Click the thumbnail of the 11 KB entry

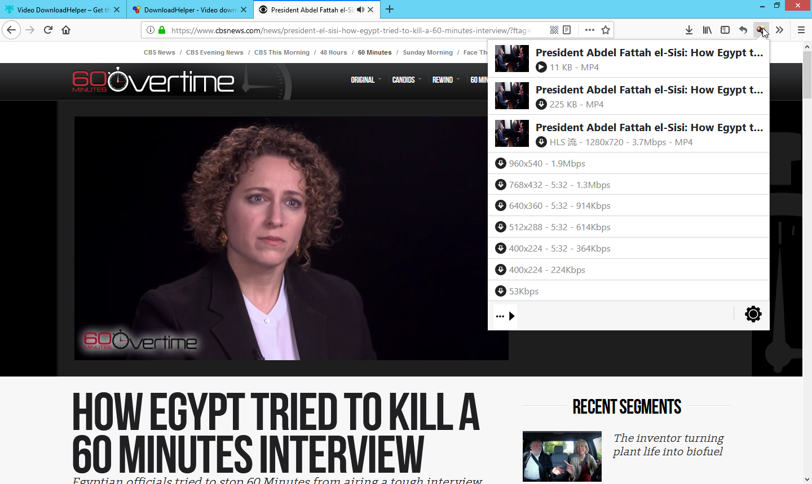coord(512,59)
